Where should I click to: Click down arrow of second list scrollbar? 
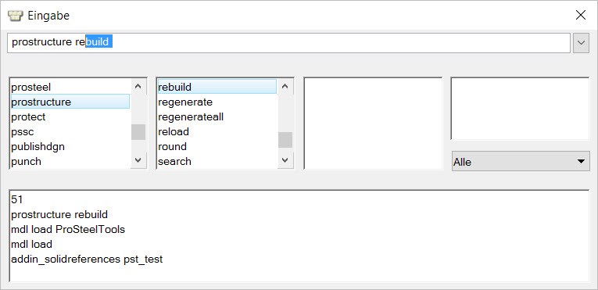tap(285, 160)
